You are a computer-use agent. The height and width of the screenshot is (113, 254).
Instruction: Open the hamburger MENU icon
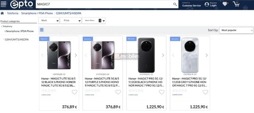pyautogui.click(x=3, y=4)
